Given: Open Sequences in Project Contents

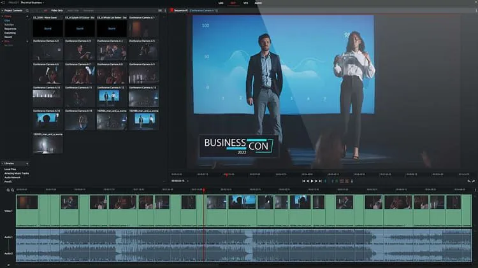Looking at the screenshot, I should (11, 29).
